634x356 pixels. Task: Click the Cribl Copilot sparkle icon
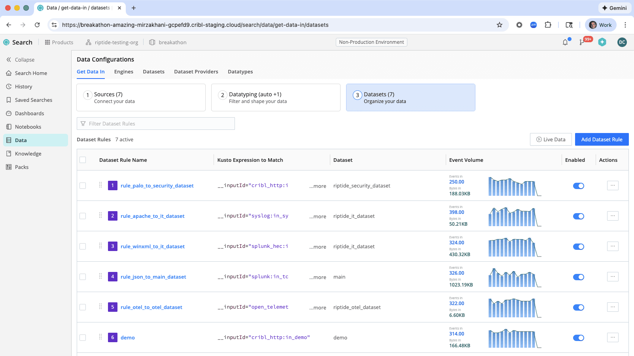602,42
